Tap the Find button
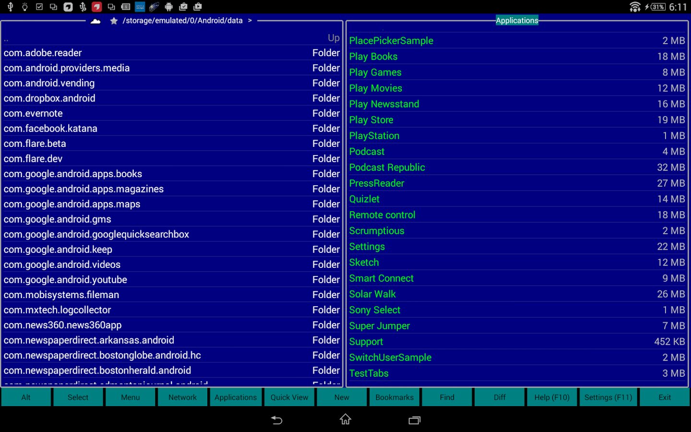 447,397
